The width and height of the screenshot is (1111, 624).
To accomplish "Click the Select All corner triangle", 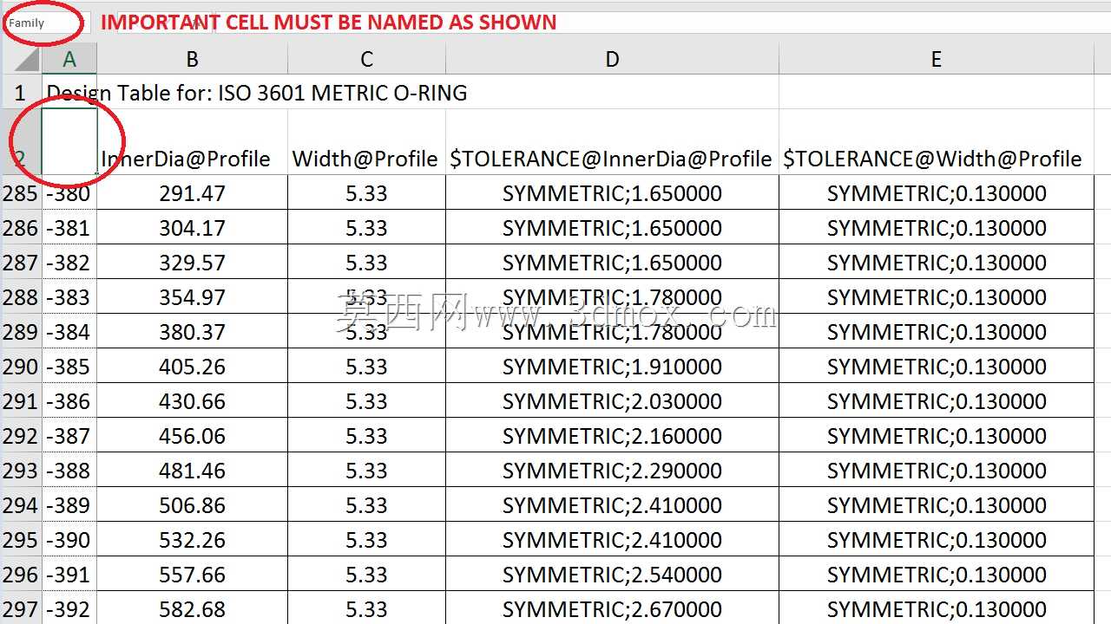I will (x=26, y=59).
